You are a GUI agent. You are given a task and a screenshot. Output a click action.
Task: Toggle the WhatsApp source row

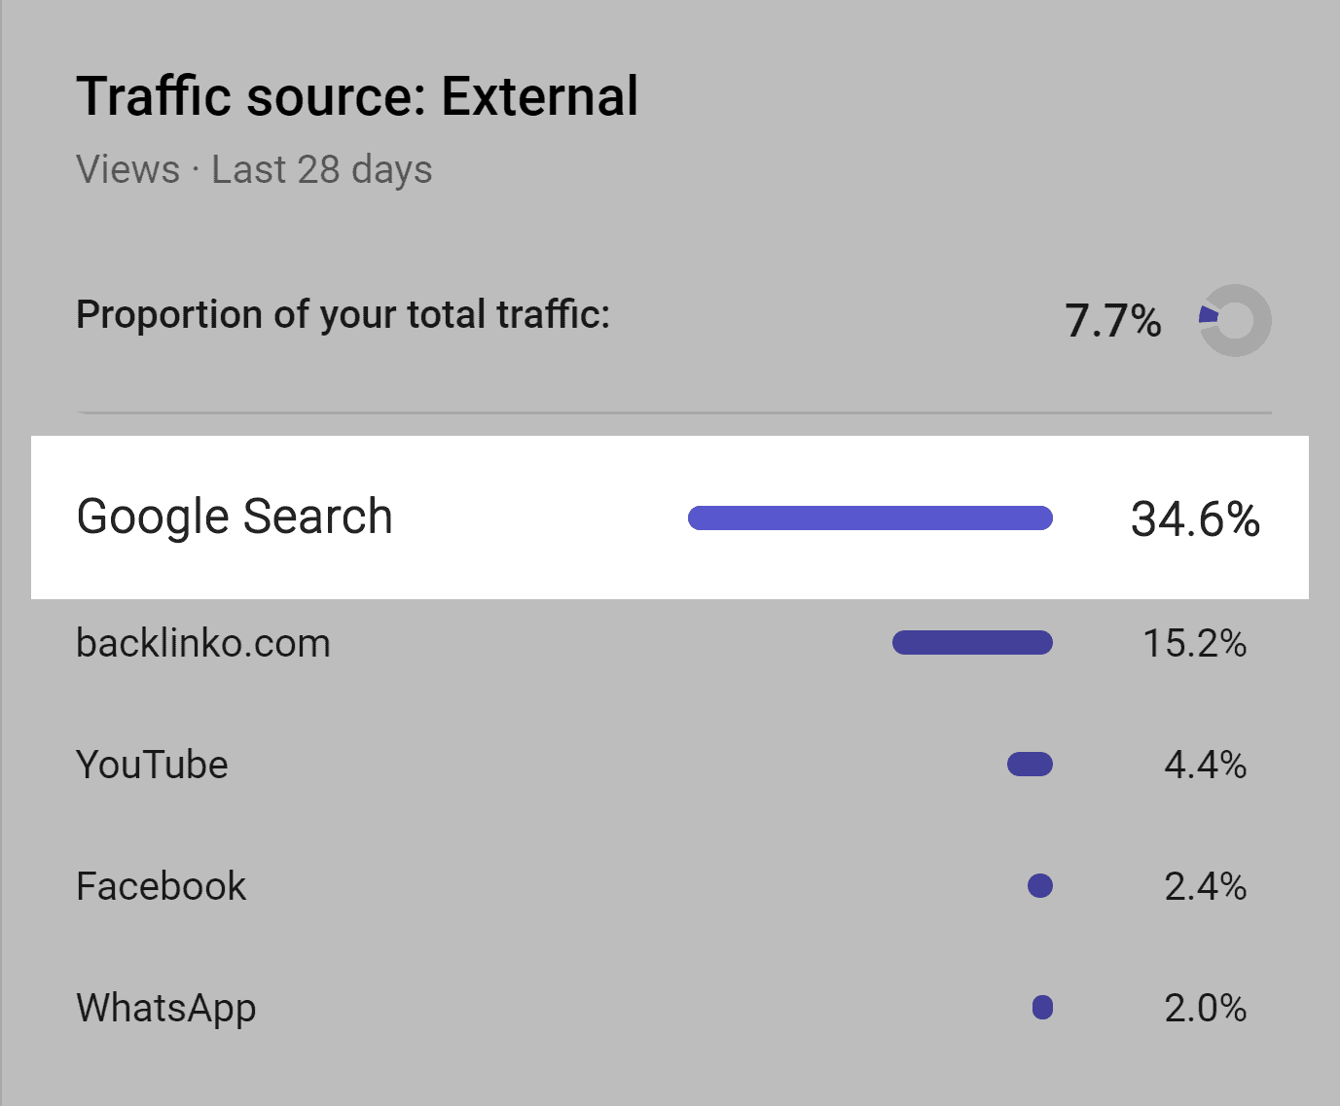click(164, 1008)
